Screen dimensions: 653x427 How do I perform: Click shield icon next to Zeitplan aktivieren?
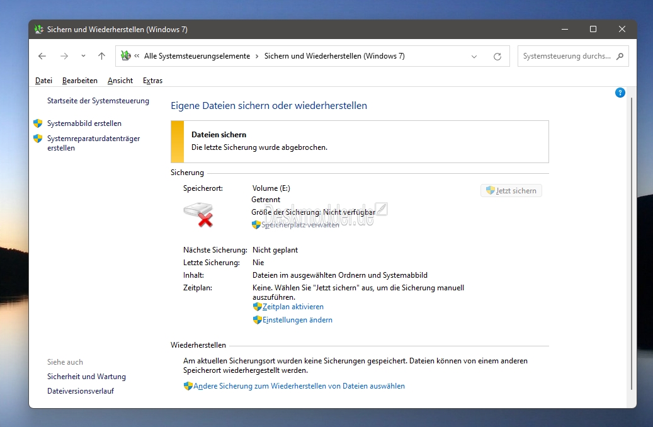pyautogui.click(x=258, y=307)
